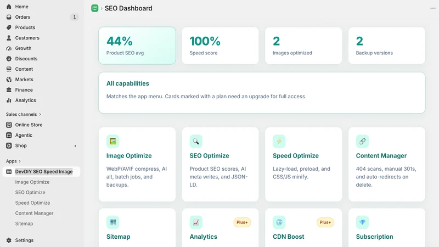Open Speed Optimize submenu item
Viewport: 439px width, 247px height.
pyautogui.click(x=32, y=203)
